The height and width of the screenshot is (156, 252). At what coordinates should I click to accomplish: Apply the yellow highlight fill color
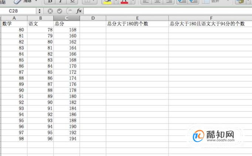[108, 1]
